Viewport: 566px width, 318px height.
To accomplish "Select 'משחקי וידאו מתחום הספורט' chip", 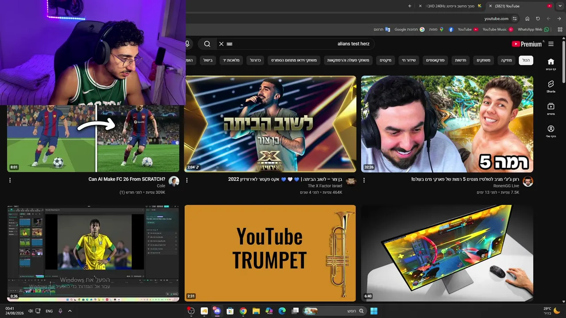I will click(x=294, y=60).
